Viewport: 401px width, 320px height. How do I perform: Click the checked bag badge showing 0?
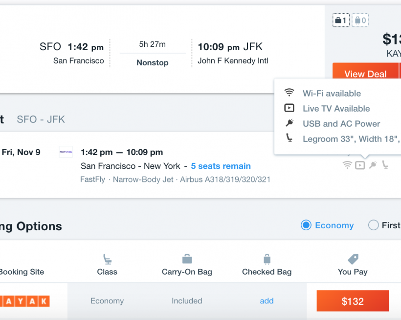click(360, 20)
